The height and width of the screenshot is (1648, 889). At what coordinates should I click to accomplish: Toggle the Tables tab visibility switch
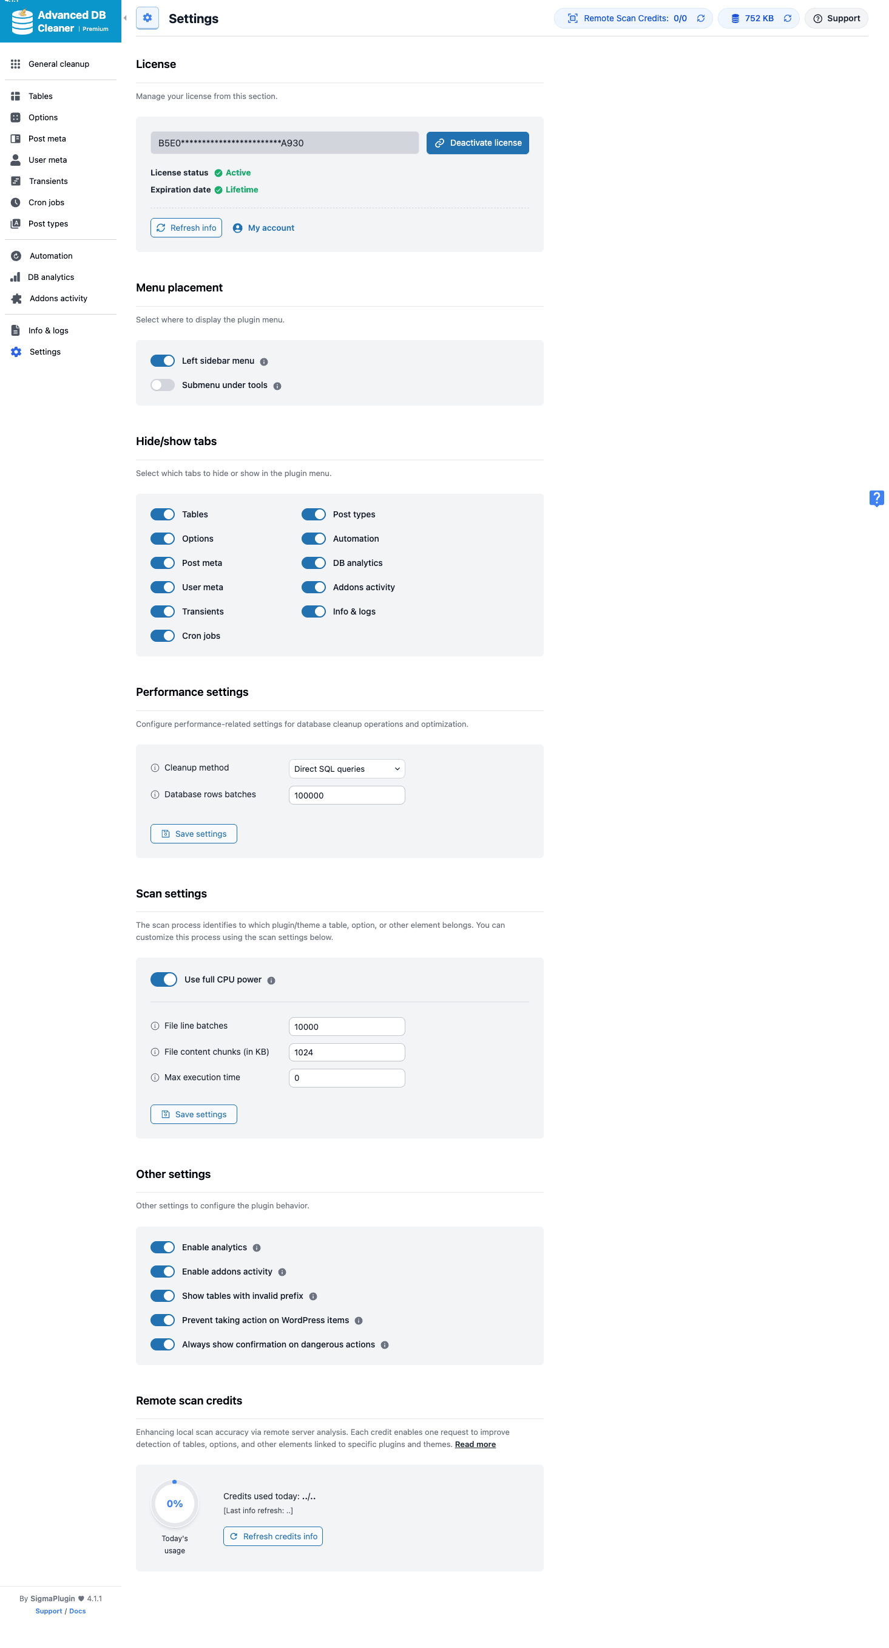coord(163,514)
